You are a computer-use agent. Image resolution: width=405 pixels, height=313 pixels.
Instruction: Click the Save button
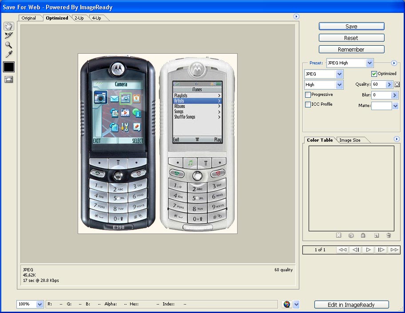pyautogui.click(x=351, y=26)
